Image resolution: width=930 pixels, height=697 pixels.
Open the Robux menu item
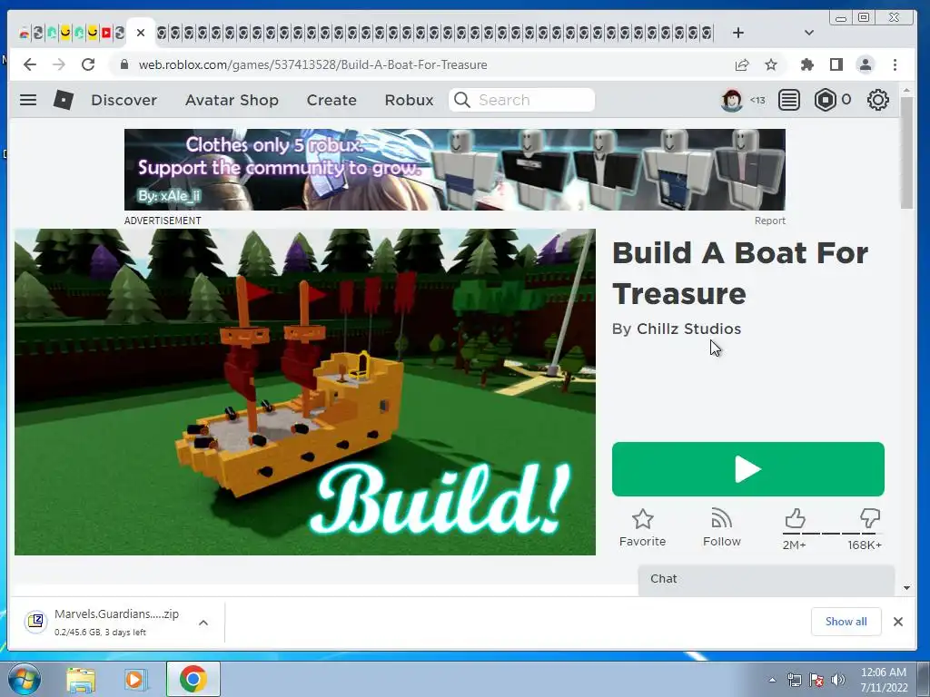coord(410,100)
